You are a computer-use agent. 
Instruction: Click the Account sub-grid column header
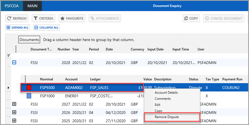click(x=71, y=79)
